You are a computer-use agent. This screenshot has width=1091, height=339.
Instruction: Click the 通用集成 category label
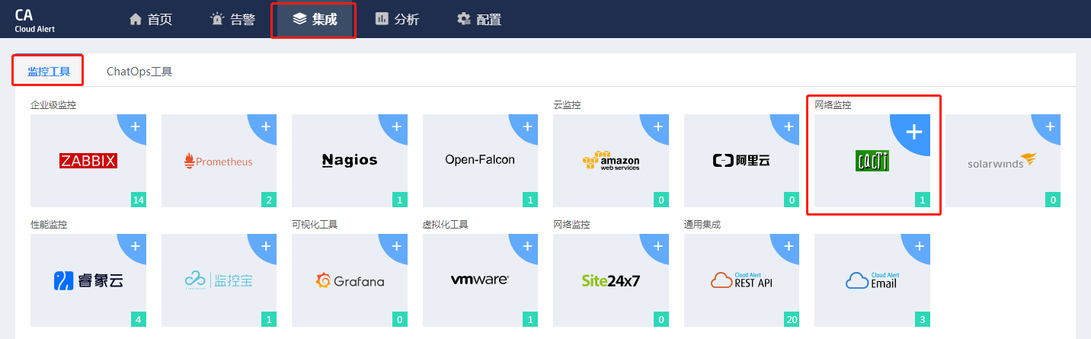pyautogui.click(x=702, y=225)
